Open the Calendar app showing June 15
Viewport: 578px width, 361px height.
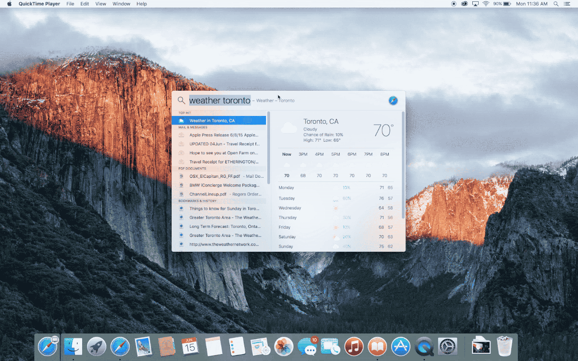(x=190, y=347)
